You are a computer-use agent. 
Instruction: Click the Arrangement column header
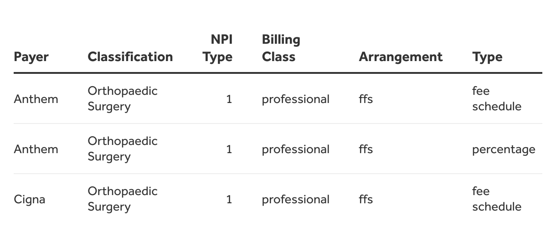click(401, 57)
